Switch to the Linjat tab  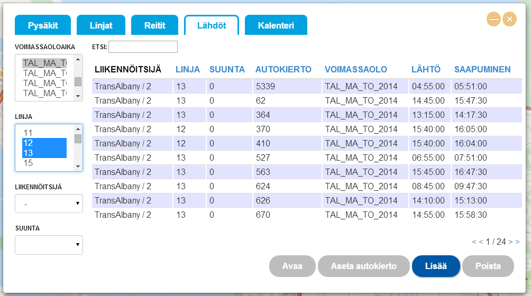(x=101, y=25)
